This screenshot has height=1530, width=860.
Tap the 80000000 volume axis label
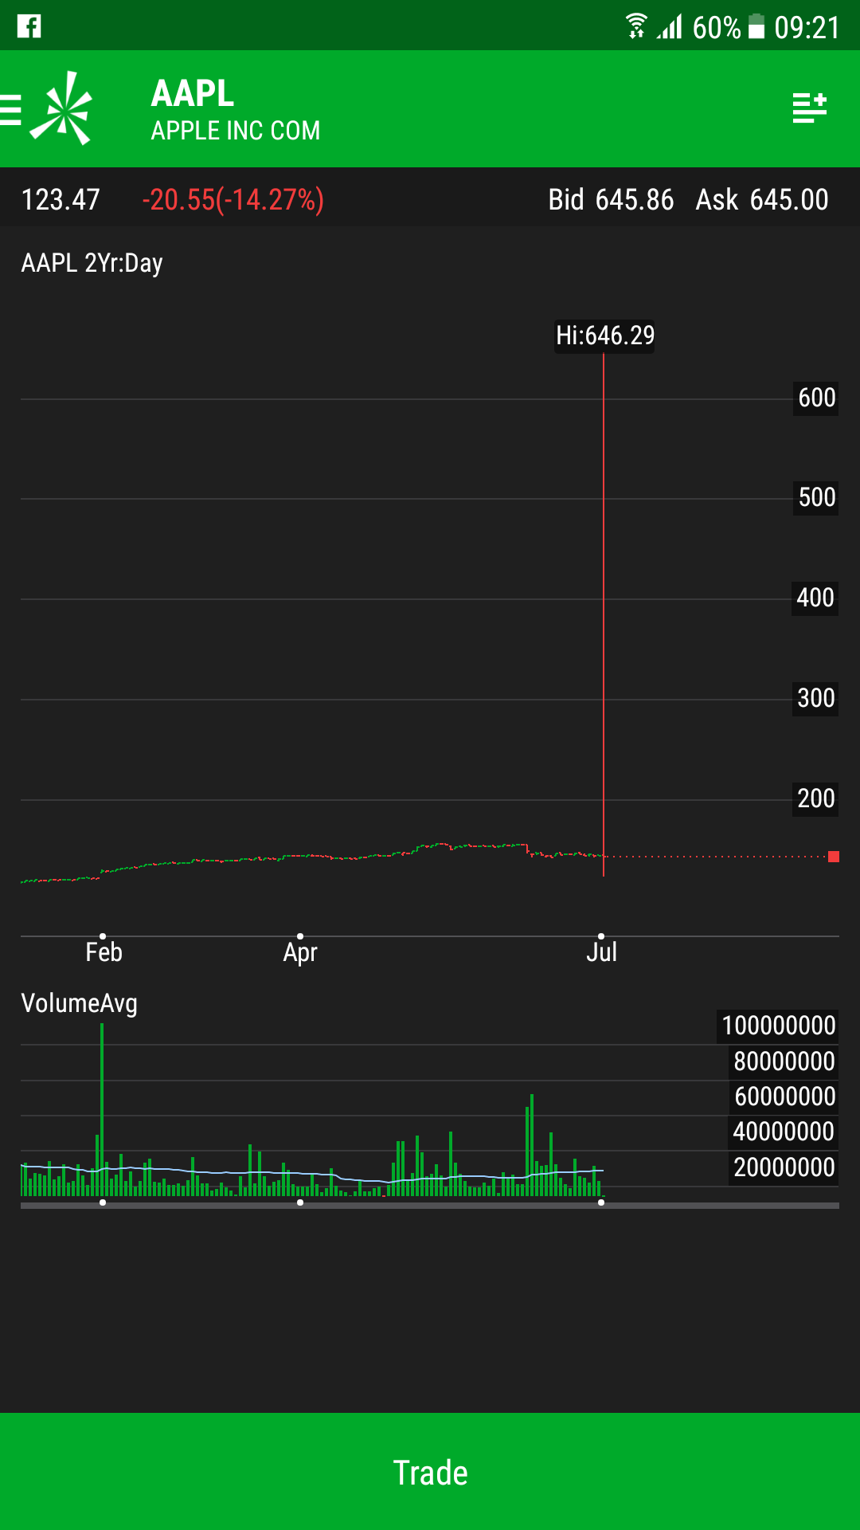[784, 1061]
